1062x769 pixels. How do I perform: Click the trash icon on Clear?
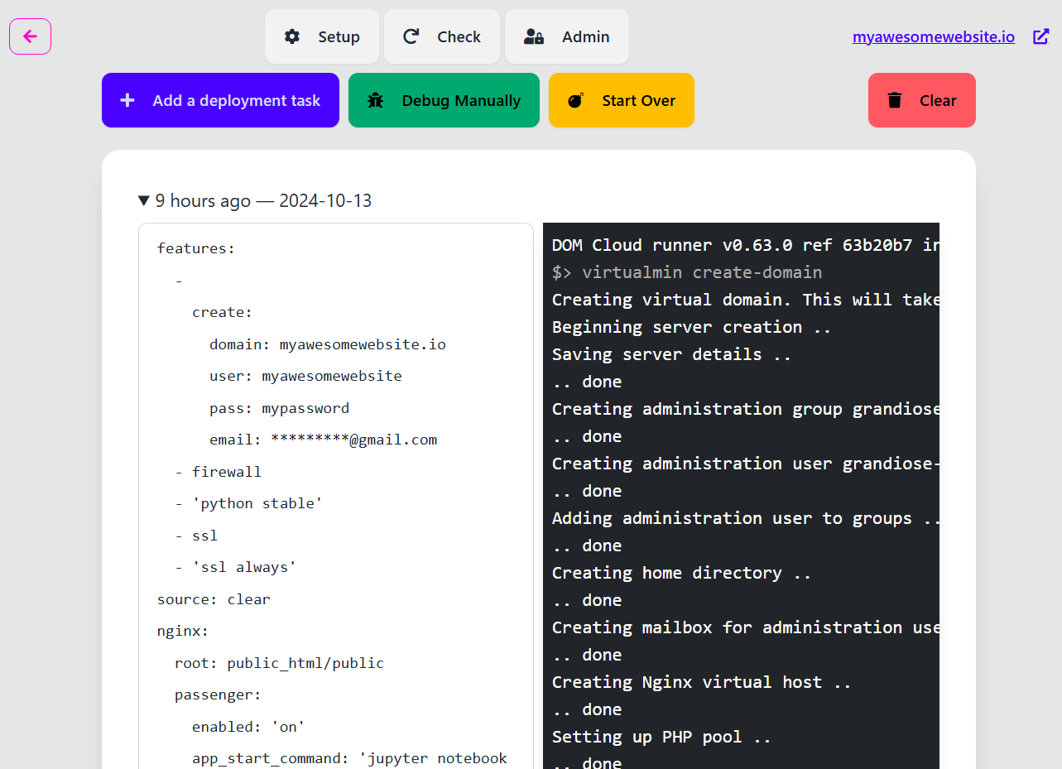pyautogui.click(x=894, y=100)
